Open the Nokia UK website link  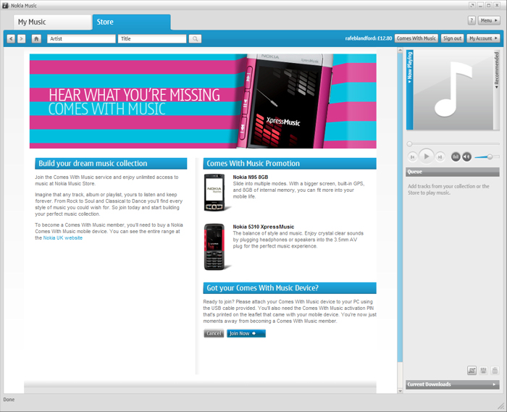click(x=63, y=237)
